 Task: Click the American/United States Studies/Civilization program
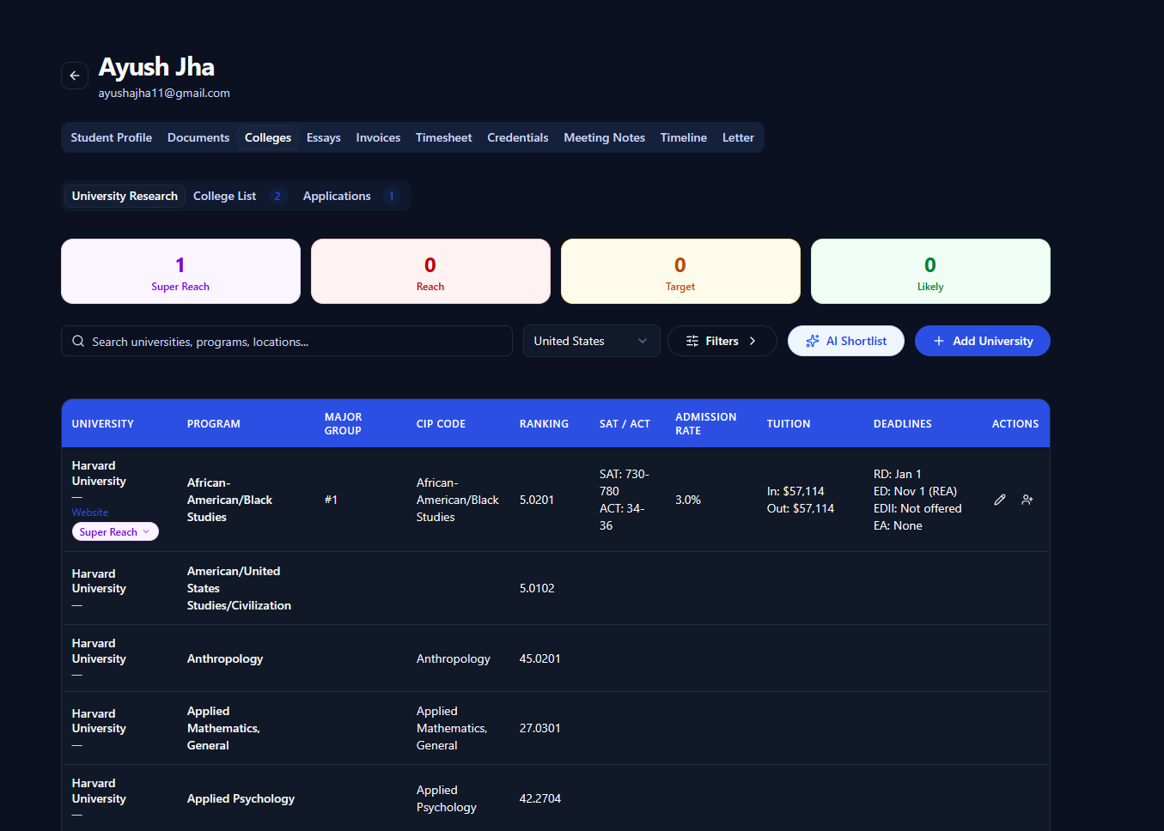pos(240,588)
